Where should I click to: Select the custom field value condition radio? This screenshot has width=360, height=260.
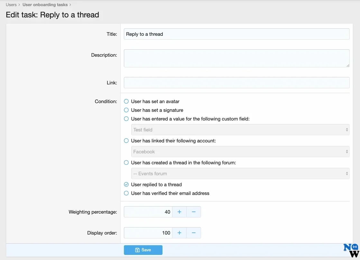pos(126,119)
